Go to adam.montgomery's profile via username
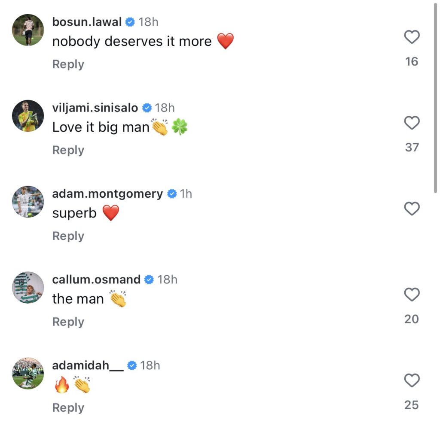The width and height of the screenshot is (440, 425). tap(107, 194)
